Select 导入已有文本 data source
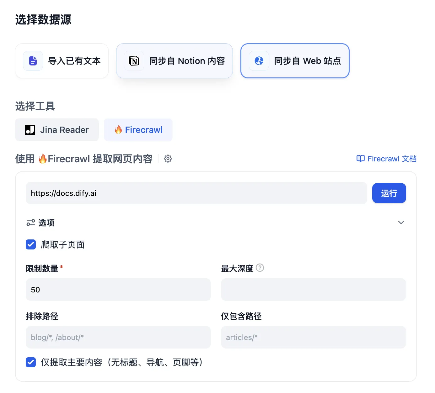The image size is (435, 393). pyautogui.click(x=62, y=61)
